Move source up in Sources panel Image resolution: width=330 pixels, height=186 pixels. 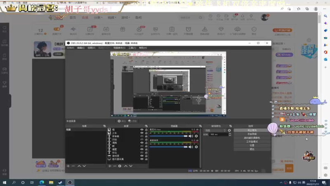[x=126, y=166]
